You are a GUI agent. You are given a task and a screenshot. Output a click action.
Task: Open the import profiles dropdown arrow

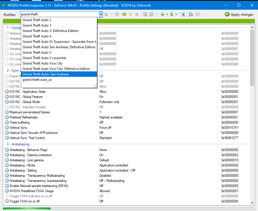176,14
